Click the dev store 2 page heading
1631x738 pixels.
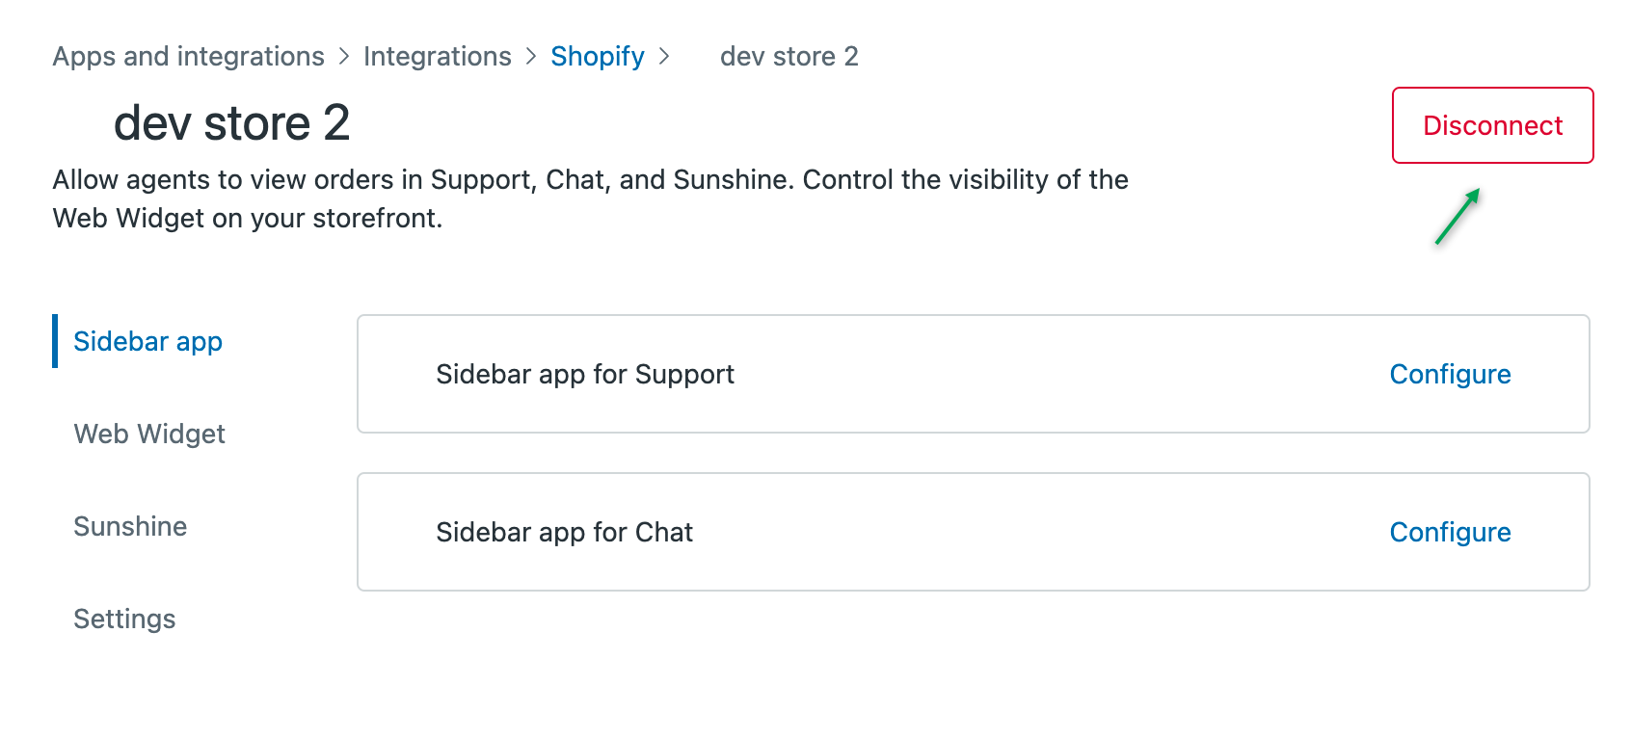point(231,123)
